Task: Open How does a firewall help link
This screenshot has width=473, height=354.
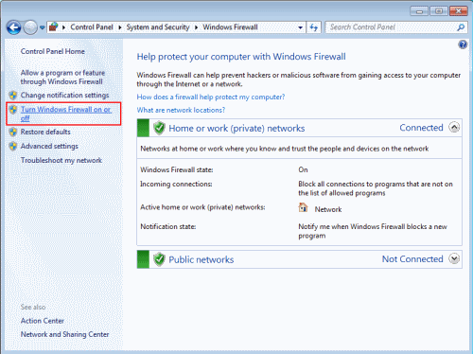Action: [211, 97]
